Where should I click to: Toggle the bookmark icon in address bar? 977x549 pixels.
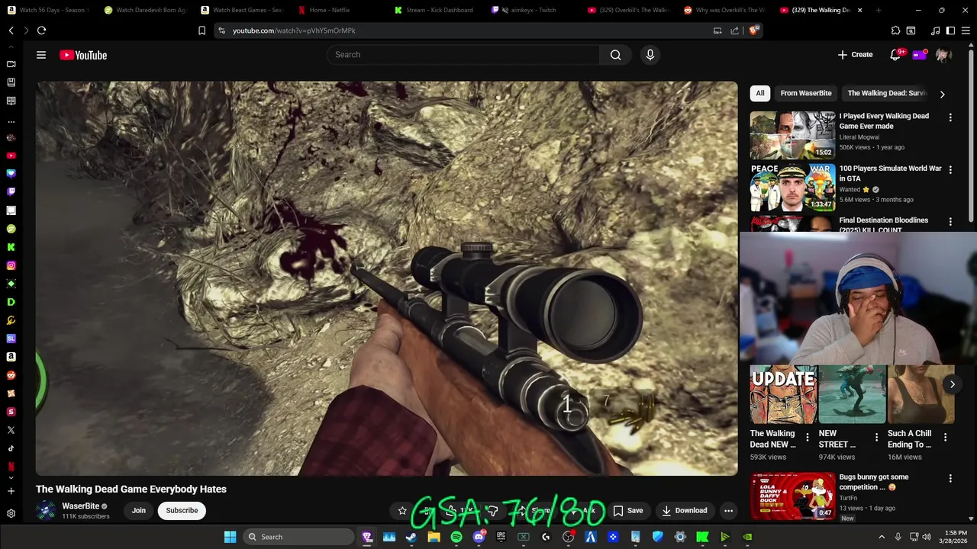pos(202,30)
